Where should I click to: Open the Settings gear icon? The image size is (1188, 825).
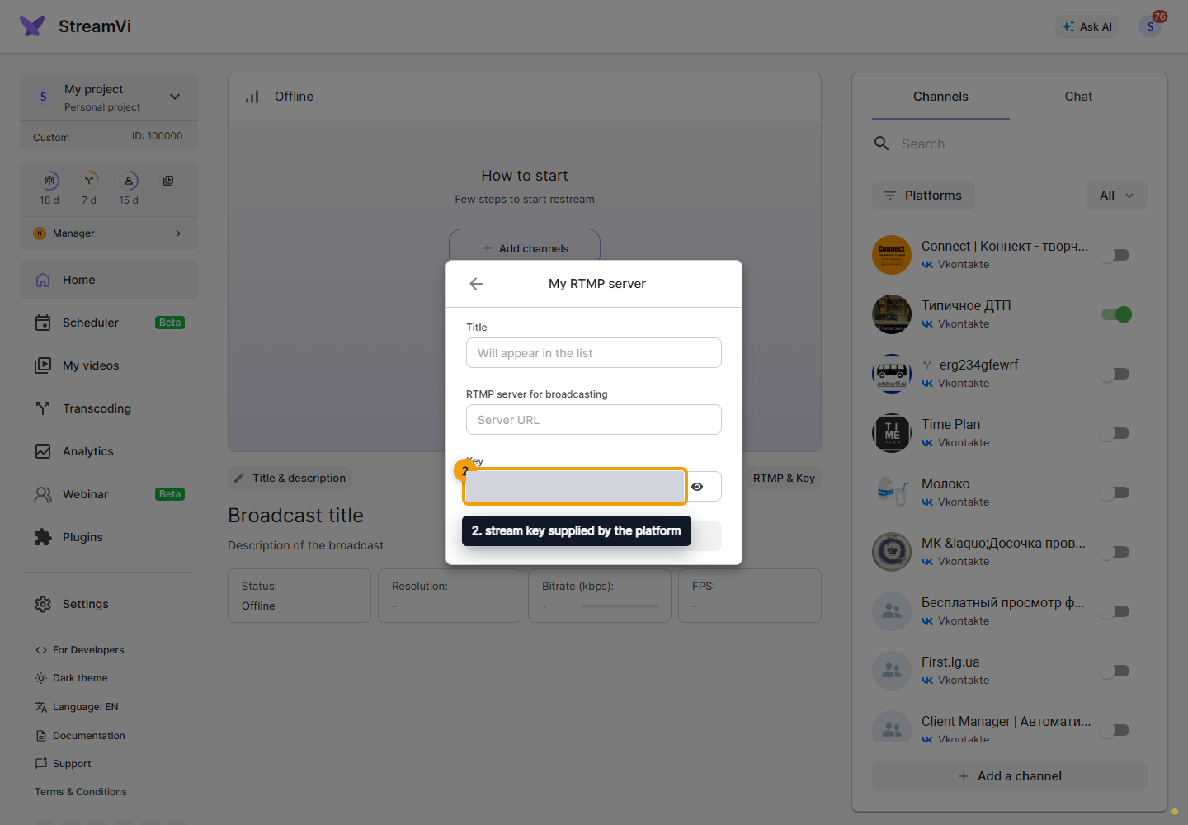coord(43,604)
